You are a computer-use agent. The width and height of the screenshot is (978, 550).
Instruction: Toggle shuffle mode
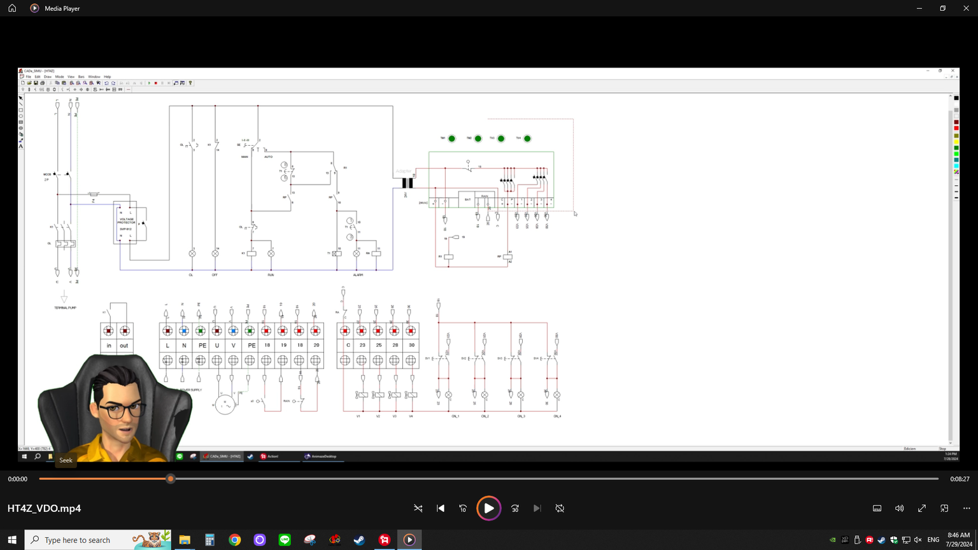(418, 509)
